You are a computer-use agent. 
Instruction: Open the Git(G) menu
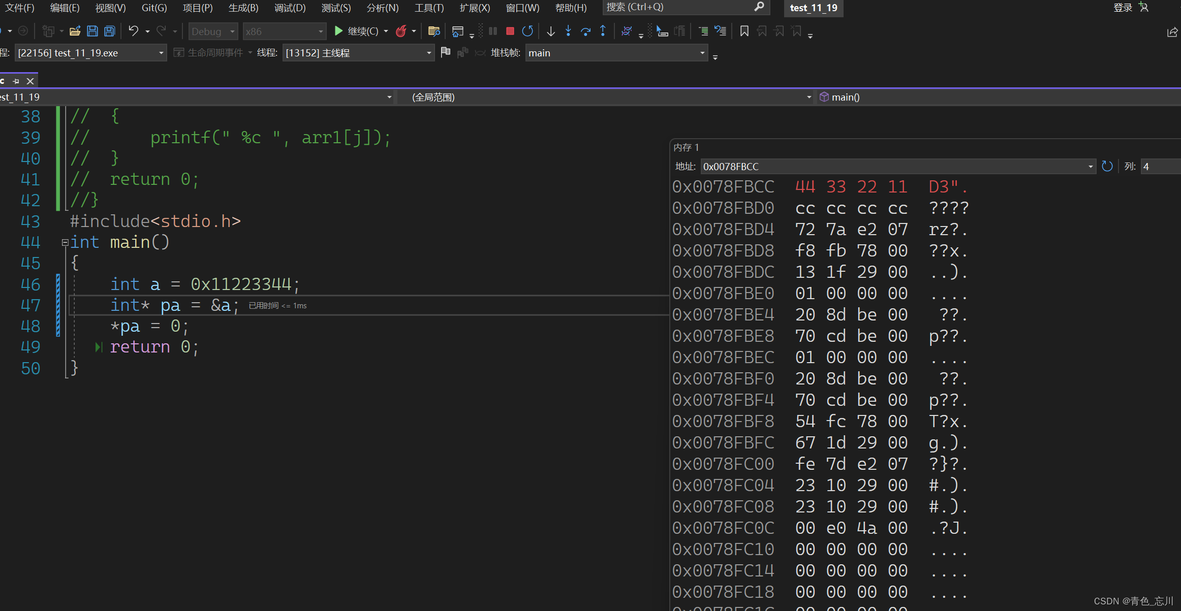pyautogui.click(x=154, y=8)
